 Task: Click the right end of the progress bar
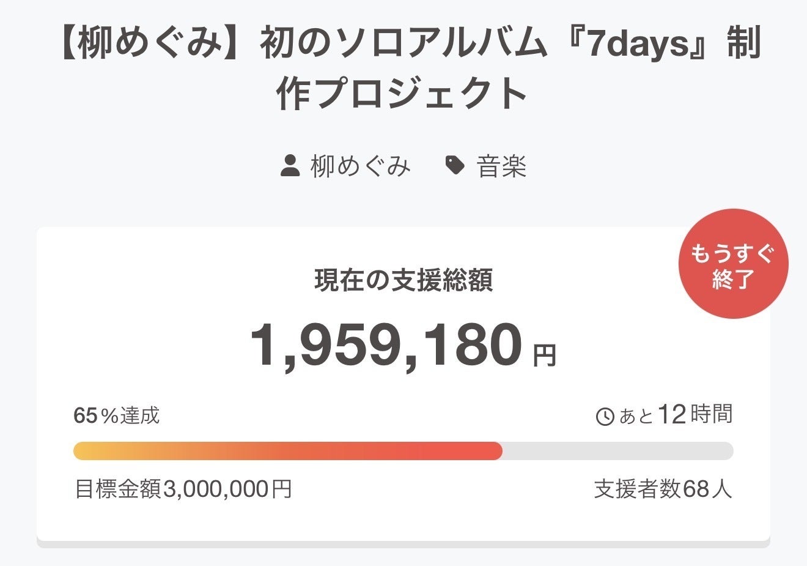coord(728,451)
